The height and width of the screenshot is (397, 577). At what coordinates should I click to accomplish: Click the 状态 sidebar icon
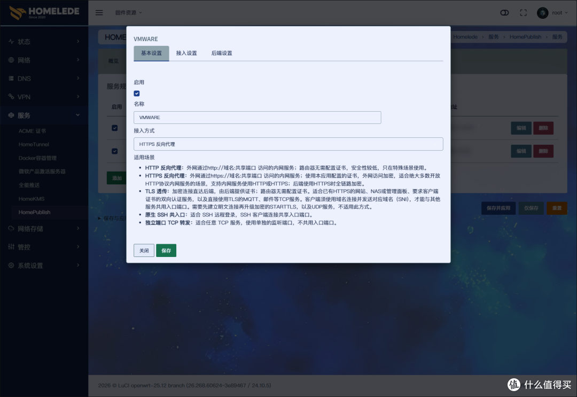click(x=11, y=42)
